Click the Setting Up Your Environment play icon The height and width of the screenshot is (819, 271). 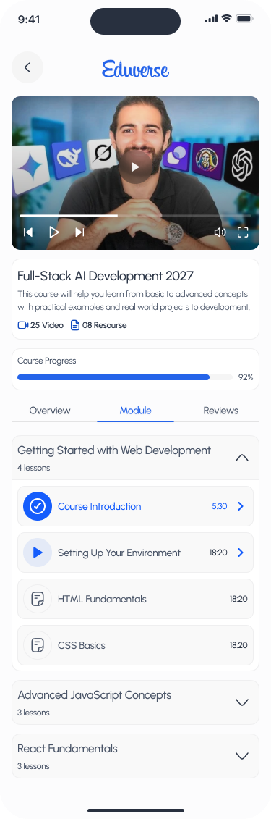tap(38, 553)
